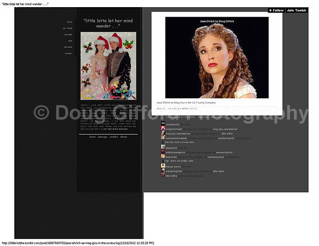Open chinatown84 username link
Screen dimensions: 319x246
[173, 125]
